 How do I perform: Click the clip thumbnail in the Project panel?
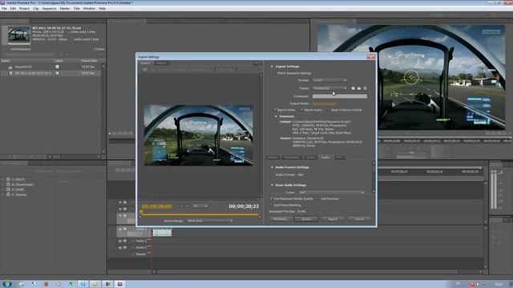coord(19,35)
